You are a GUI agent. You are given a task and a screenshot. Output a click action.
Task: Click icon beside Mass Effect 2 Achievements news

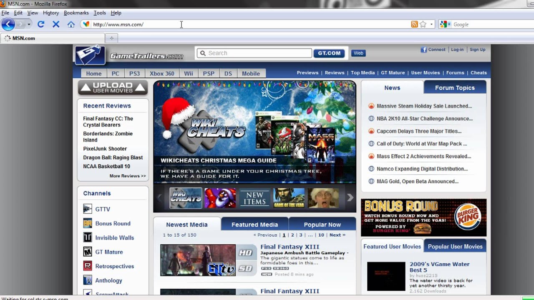click(x=371, y=156)
